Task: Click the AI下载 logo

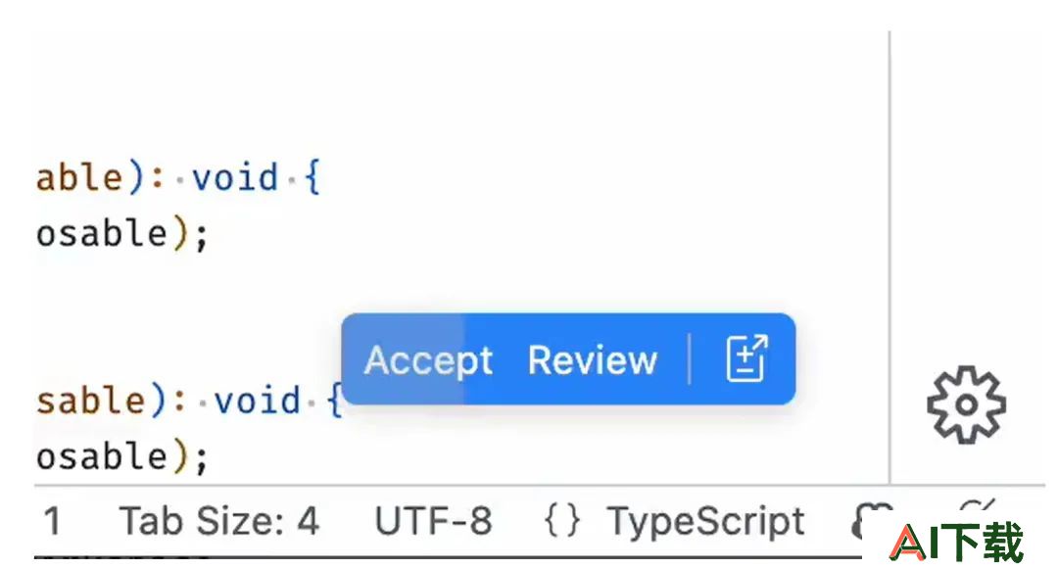Action: click(956, 543)
